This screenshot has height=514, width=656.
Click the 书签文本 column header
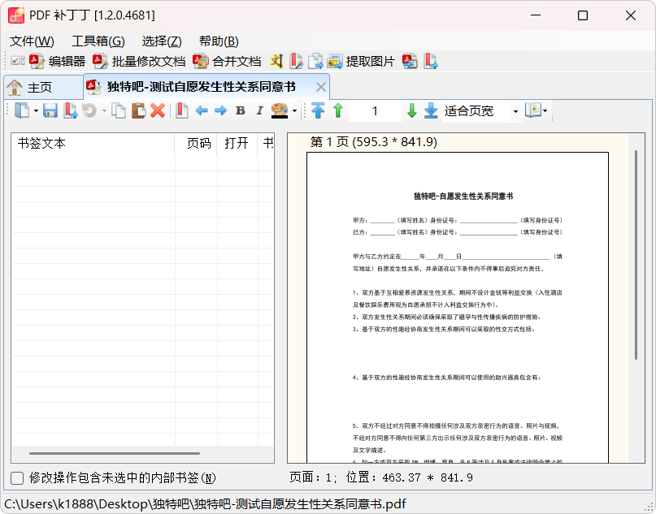pyautogui.click(x=93, y=144)
